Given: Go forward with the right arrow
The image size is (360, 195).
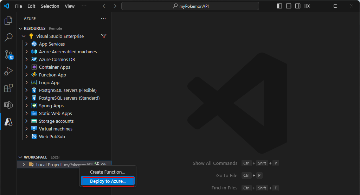Looking at the screenshot, I should pyautogui.click(x=114, y=6).
